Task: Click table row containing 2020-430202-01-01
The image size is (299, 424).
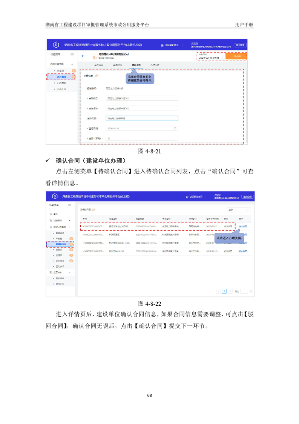Action: pyautogui.click(x=166, y=243)
